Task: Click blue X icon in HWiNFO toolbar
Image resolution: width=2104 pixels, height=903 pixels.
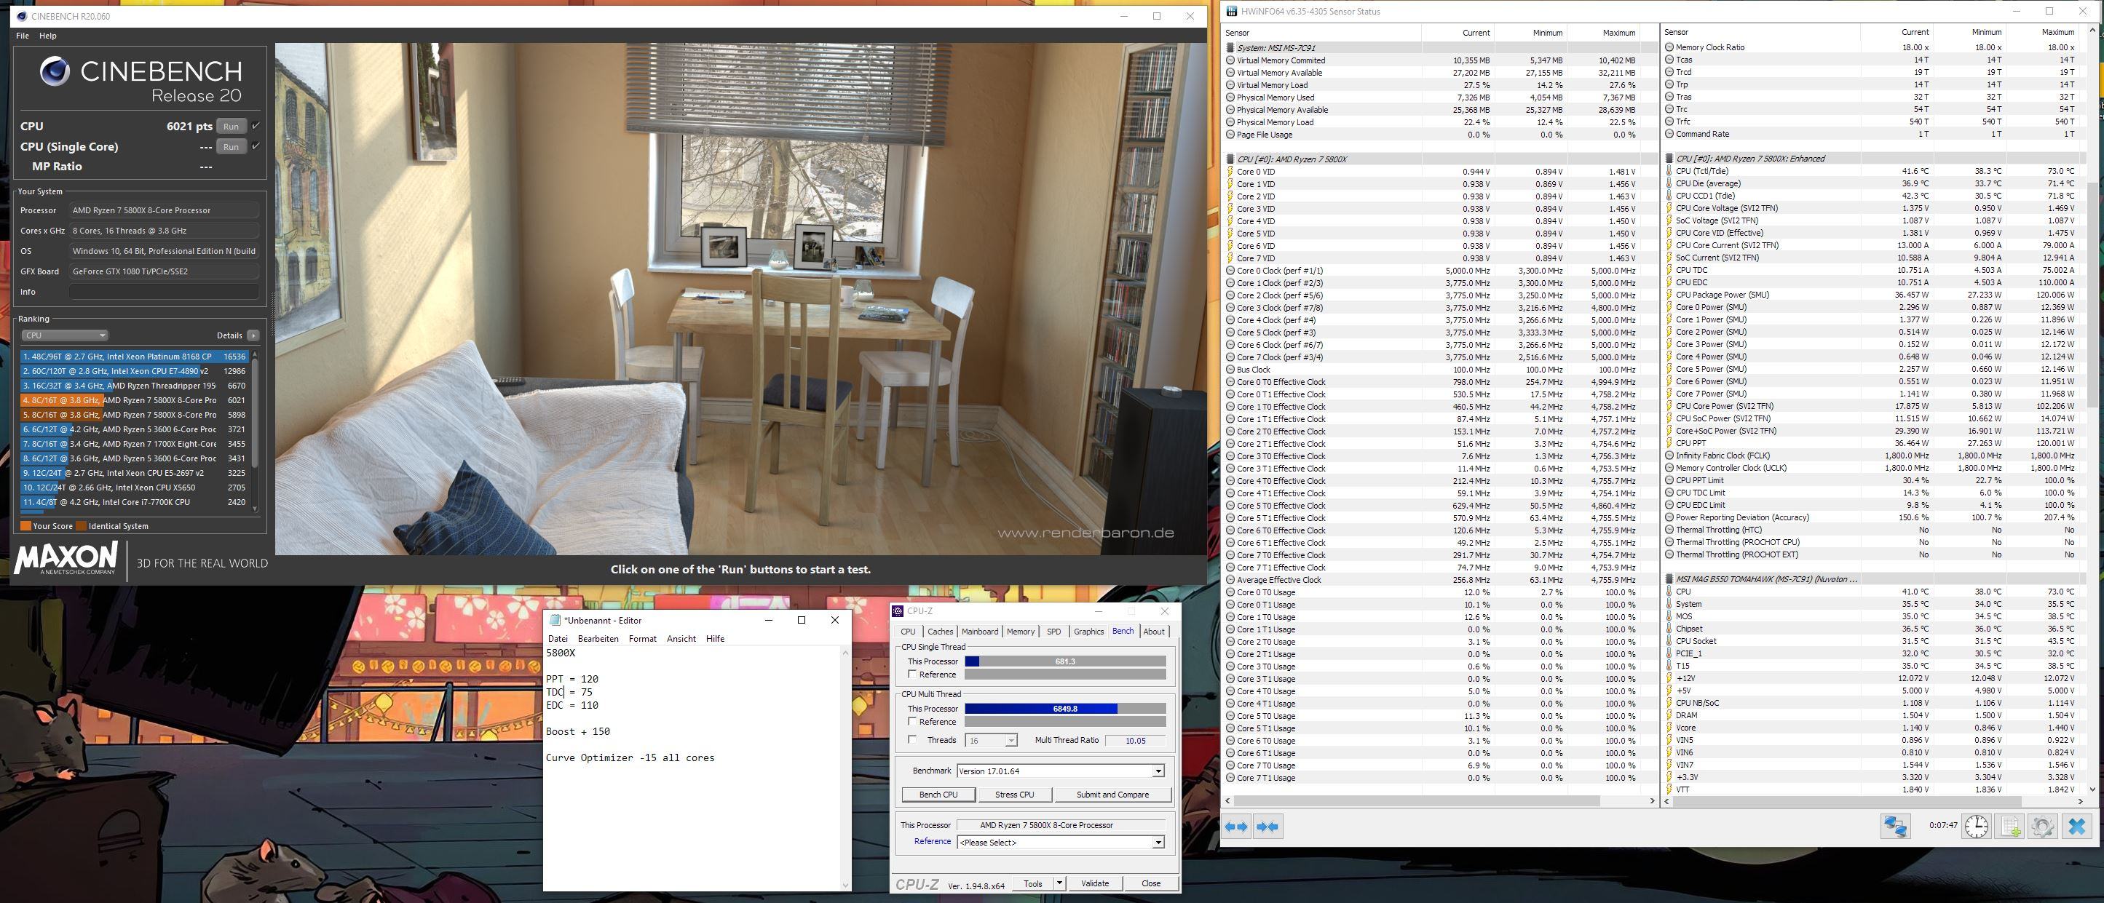Action: pos(2076,825)
